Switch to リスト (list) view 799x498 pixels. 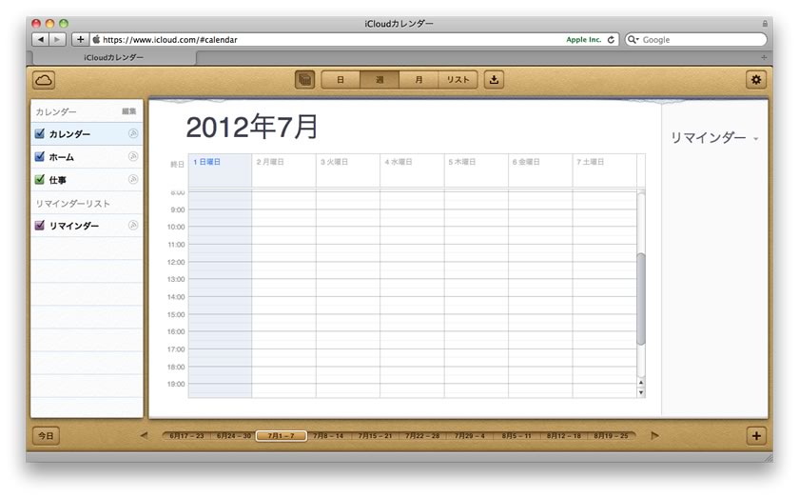coord(458,80)
